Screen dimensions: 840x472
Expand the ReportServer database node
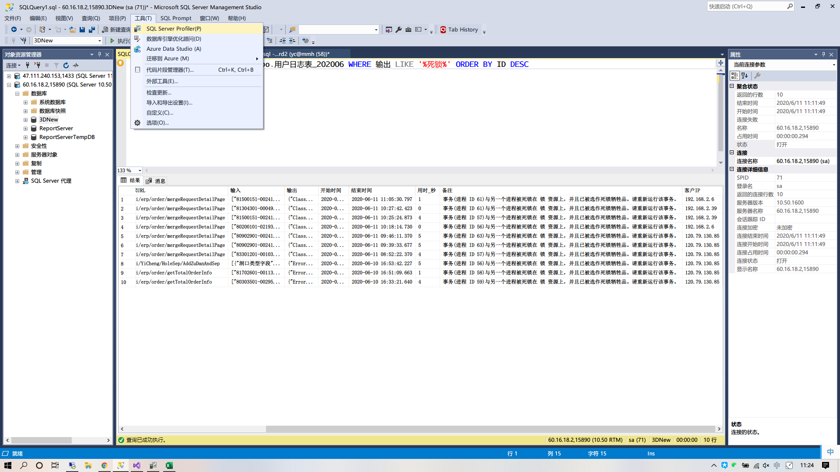point(25,128)
